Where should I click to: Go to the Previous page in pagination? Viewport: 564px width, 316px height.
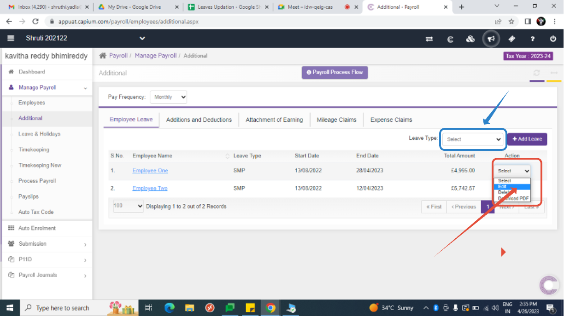pyautogui.click(x=464, y=207)
